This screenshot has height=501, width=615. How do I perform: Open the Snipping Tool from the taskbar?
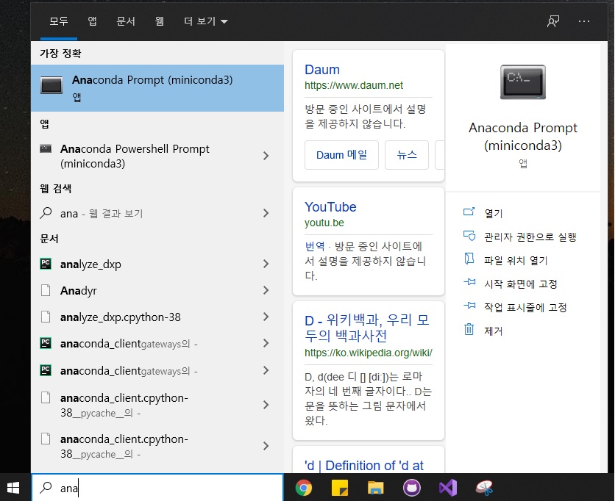(x=484, y=488)
